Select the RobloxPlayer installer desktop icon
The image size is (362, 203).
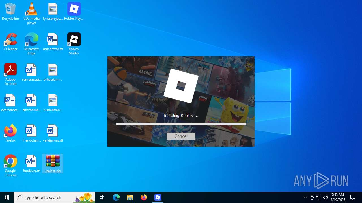[74, 12]
